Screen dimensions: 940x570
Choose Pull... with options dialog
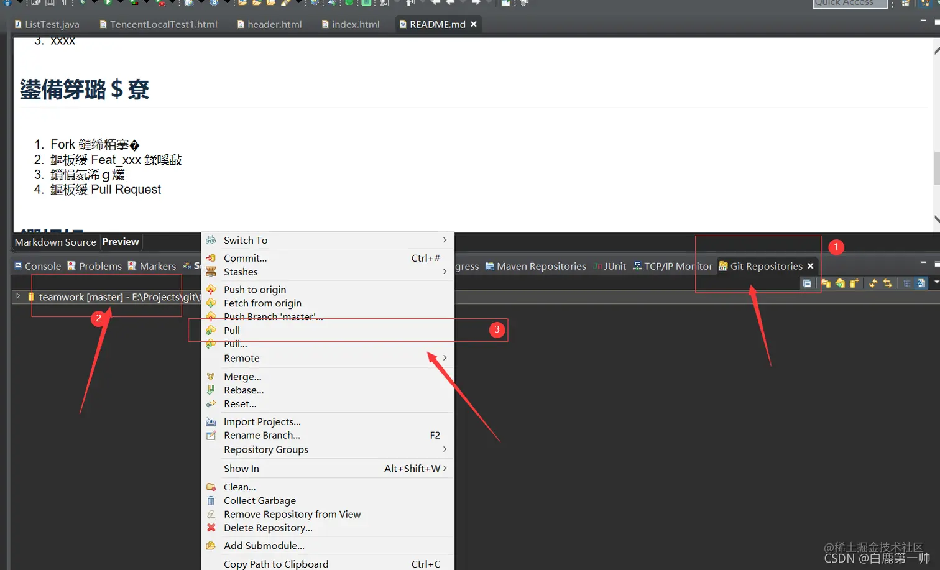[x=328, y=344]
